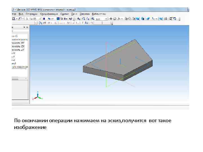The image size is (203, 152).
Task: Select the Rotate view tool
Action: (x=115, y=19)
